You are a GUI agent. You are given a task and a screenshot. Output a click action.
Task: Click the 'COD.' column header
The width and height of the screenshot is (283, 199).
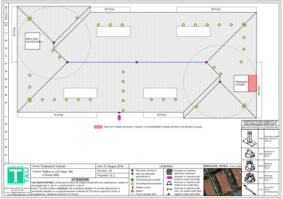pos(261,127)
